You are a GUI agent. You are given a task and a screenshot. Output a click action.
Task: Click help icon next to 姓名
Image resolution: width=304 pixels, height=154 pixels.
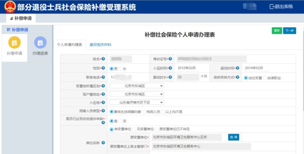103,59
